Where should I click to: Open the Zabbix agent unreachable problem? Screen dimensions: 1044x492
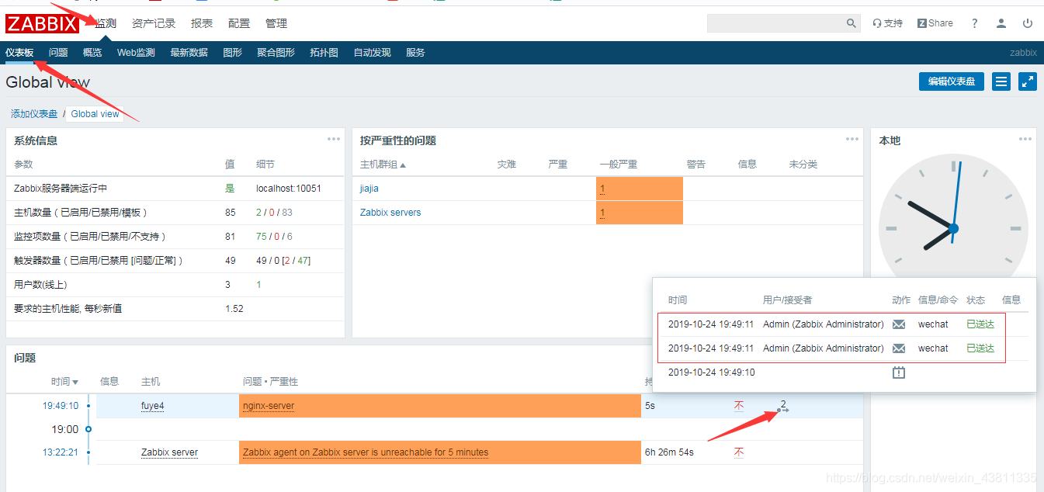pos(366,452)
